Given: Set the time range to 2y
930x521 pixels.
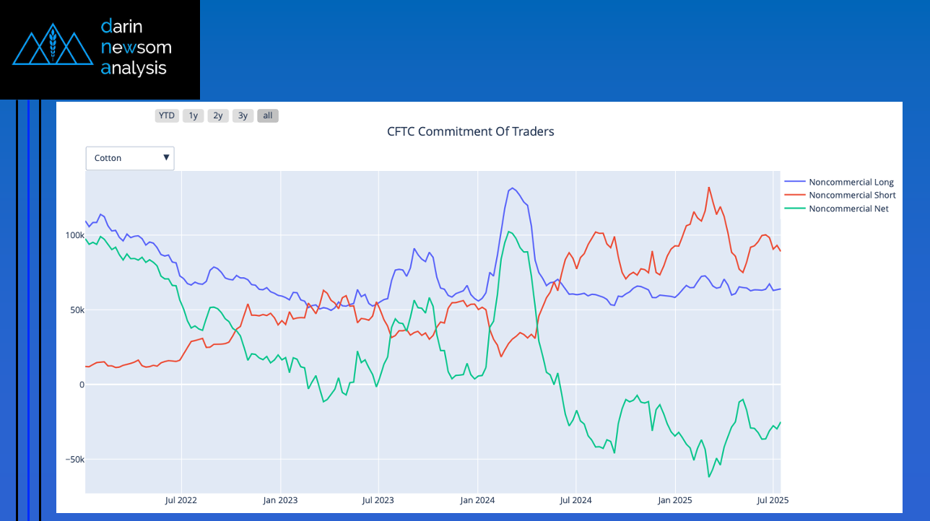Looking at the screenshot, I should pos(217,115).
